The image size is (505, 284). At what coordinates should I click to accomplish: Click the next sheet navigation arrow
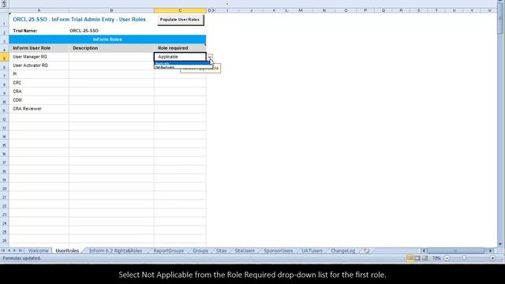pos(14,251)
